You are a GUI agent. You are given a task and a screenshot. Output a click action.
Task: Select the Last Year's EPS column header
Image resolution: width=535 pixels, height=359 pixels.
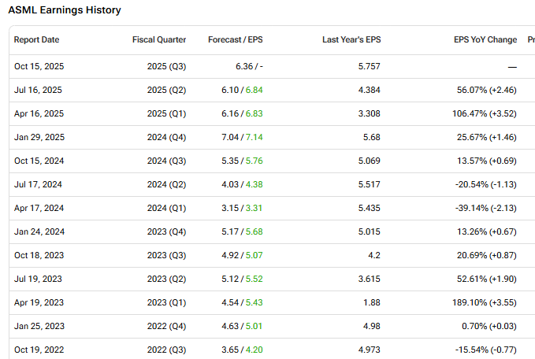[351, 40]
